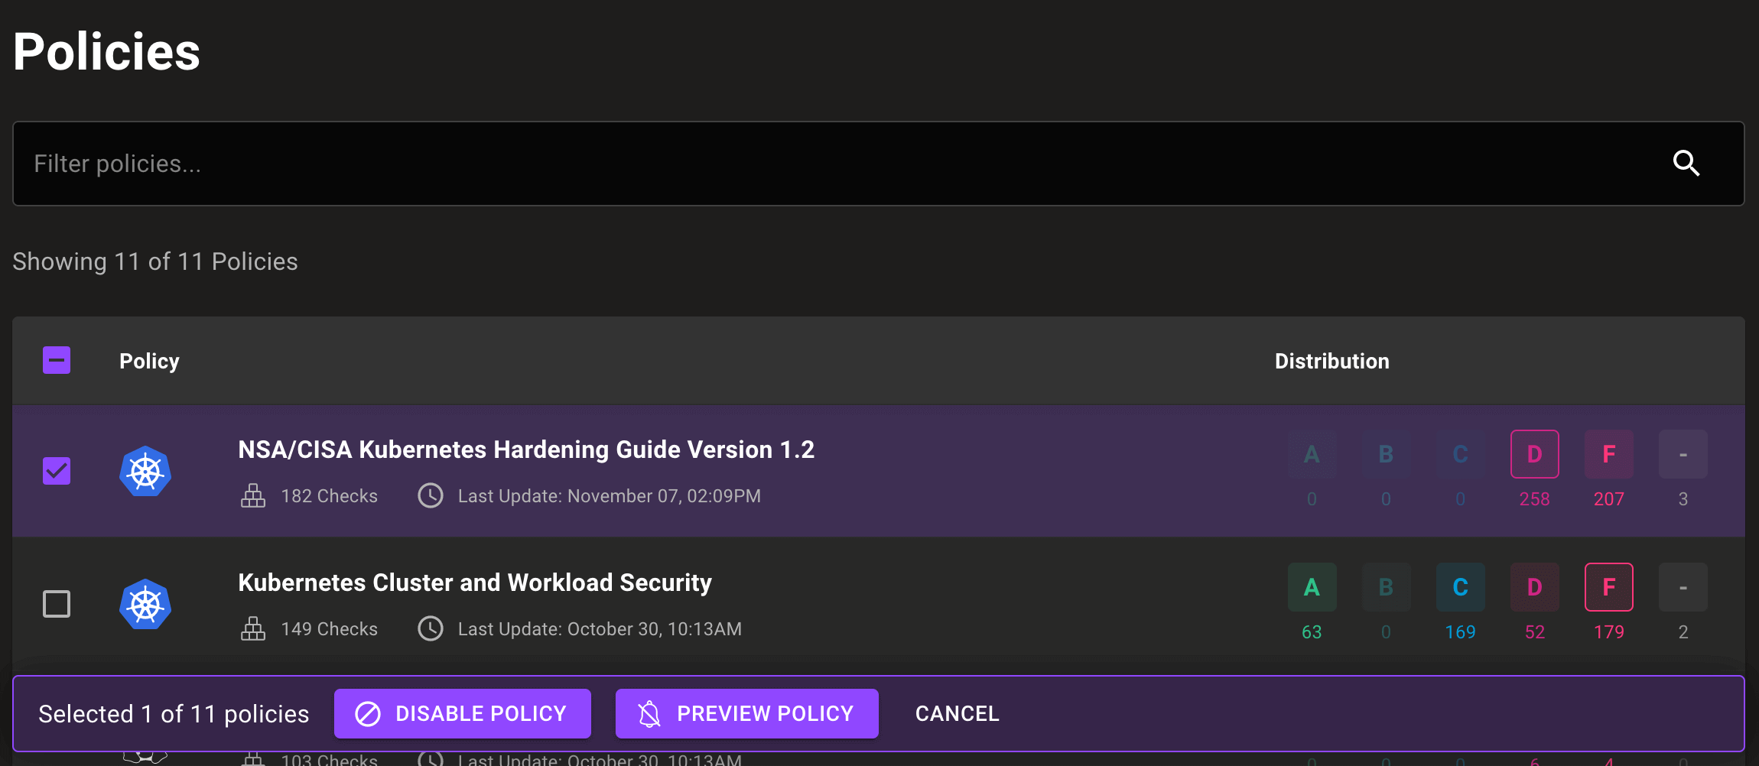Toggle the select-all policies header checkbox

pyautogui.click(x=57, y=360)
